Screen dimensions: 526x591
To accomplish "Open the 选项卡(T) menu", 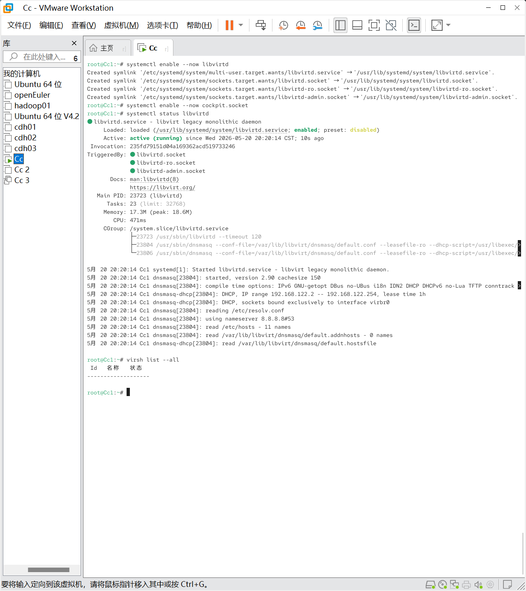I will point(162,25).
